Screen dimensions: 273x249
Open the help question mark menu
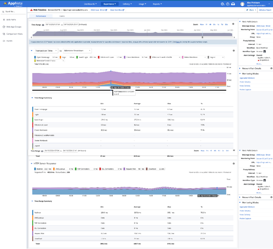pos(227,4)
